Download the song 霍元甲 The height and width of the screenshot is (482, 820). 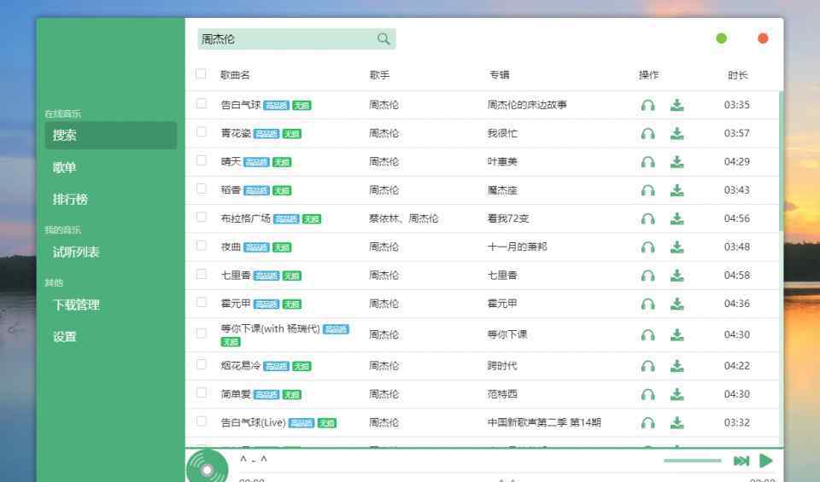677,304
